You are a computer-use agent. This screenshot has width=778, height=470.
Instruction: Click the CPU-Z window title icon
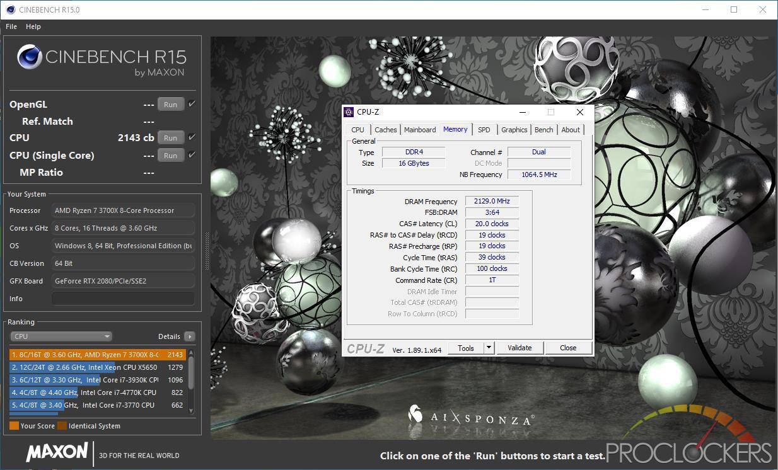coord(349,112)
